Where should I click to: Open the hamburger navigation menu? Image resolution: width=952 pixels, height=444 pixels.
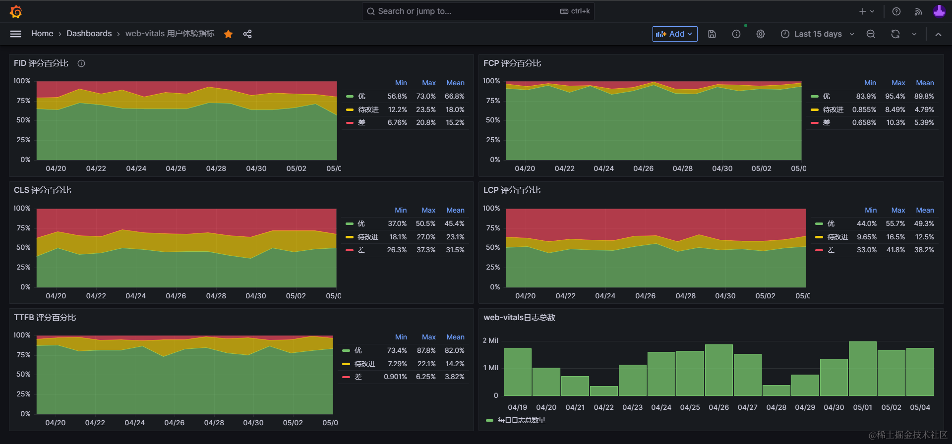(16, 34)
